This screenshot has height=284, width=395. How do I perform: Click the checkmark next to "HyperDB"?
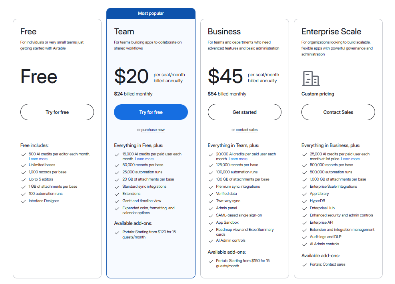[304, 201]
